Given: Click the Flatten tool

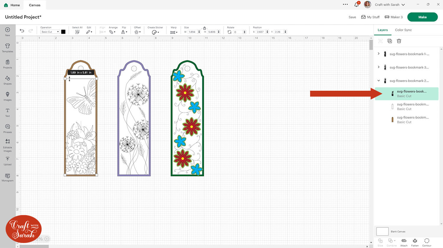Looking at the screenshot, I should 415,242.
